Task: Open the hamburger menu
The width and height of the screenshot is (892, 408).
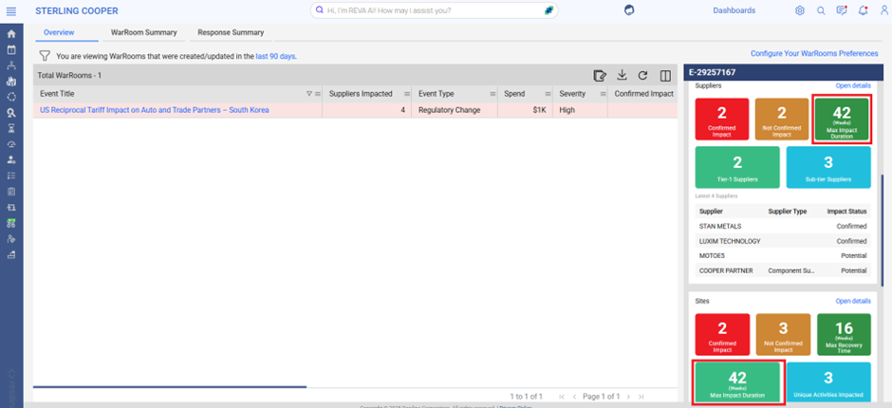Action: click(x=10, y=10)
